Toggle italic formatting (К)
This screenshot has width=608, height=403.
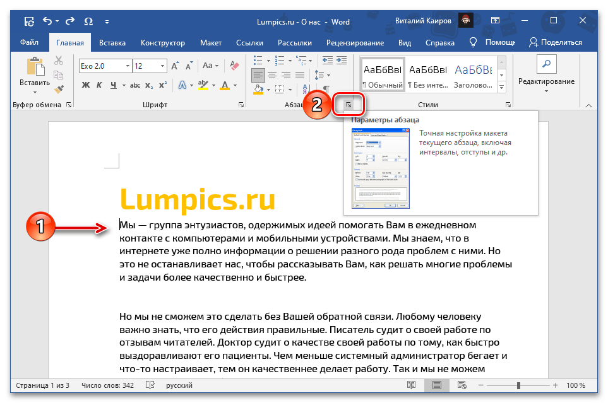click(100, 85)
